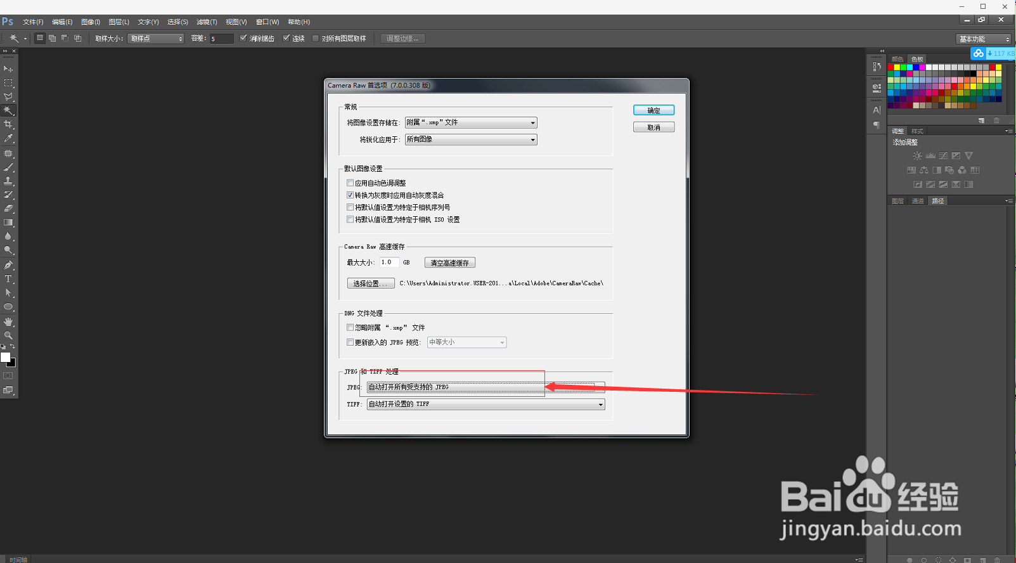Screen dimensions: 1016x563
Task: Select the Move tool
Action: point(8,69)
